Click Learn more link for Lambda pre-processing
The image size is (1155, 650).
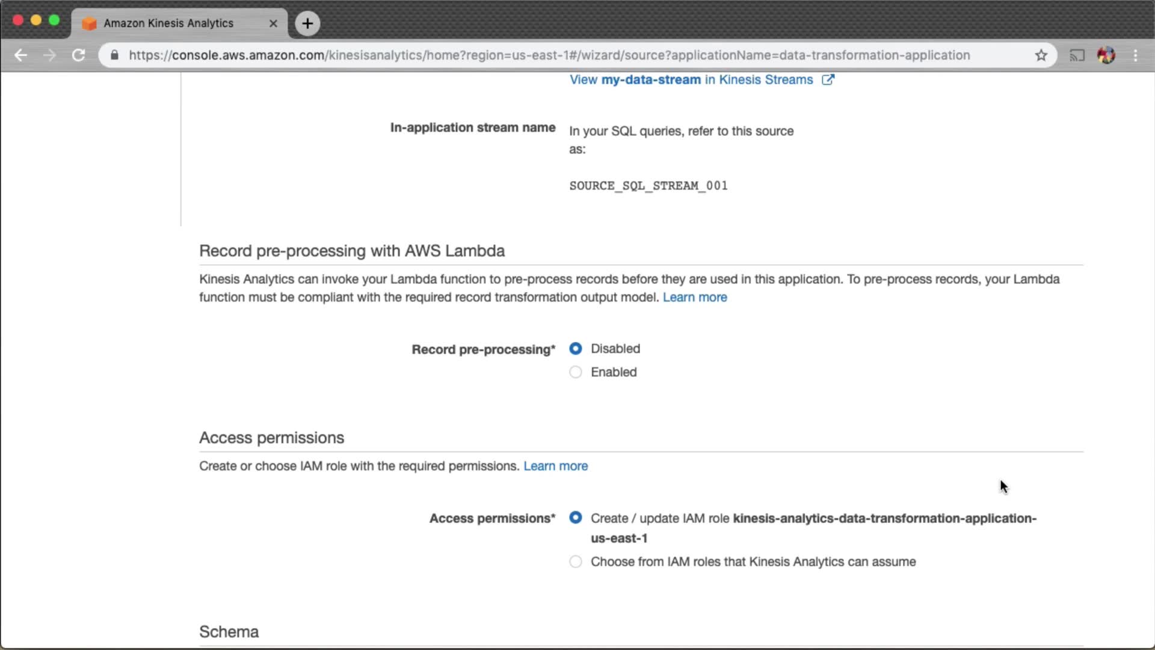pyautogui.click(x=695, y=297)
